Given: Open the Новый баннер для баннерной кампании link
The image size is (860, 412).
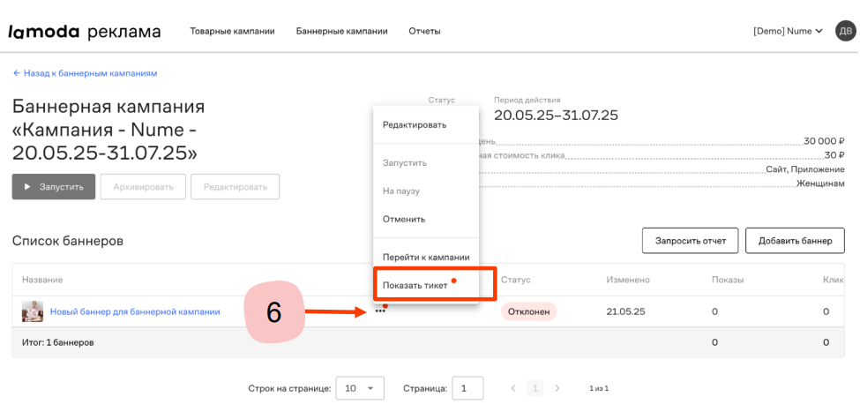Looking at the screenshot, I should [x=135, y=311].
